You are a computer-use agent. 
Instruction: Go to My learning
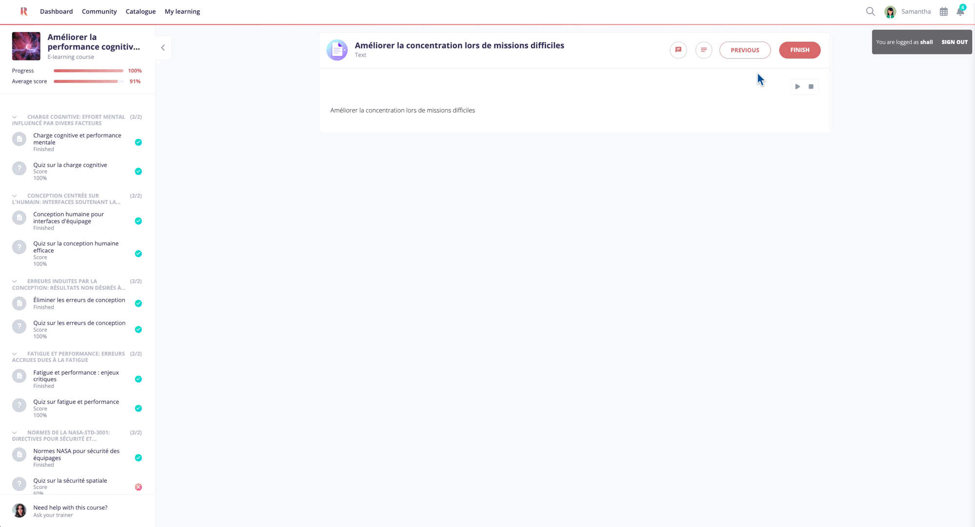pos(182,11)
